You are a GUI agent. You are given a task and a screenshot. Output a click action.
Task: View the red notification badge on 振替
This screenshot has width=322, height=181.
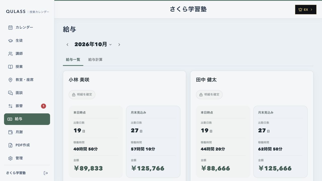coord(44,106)
